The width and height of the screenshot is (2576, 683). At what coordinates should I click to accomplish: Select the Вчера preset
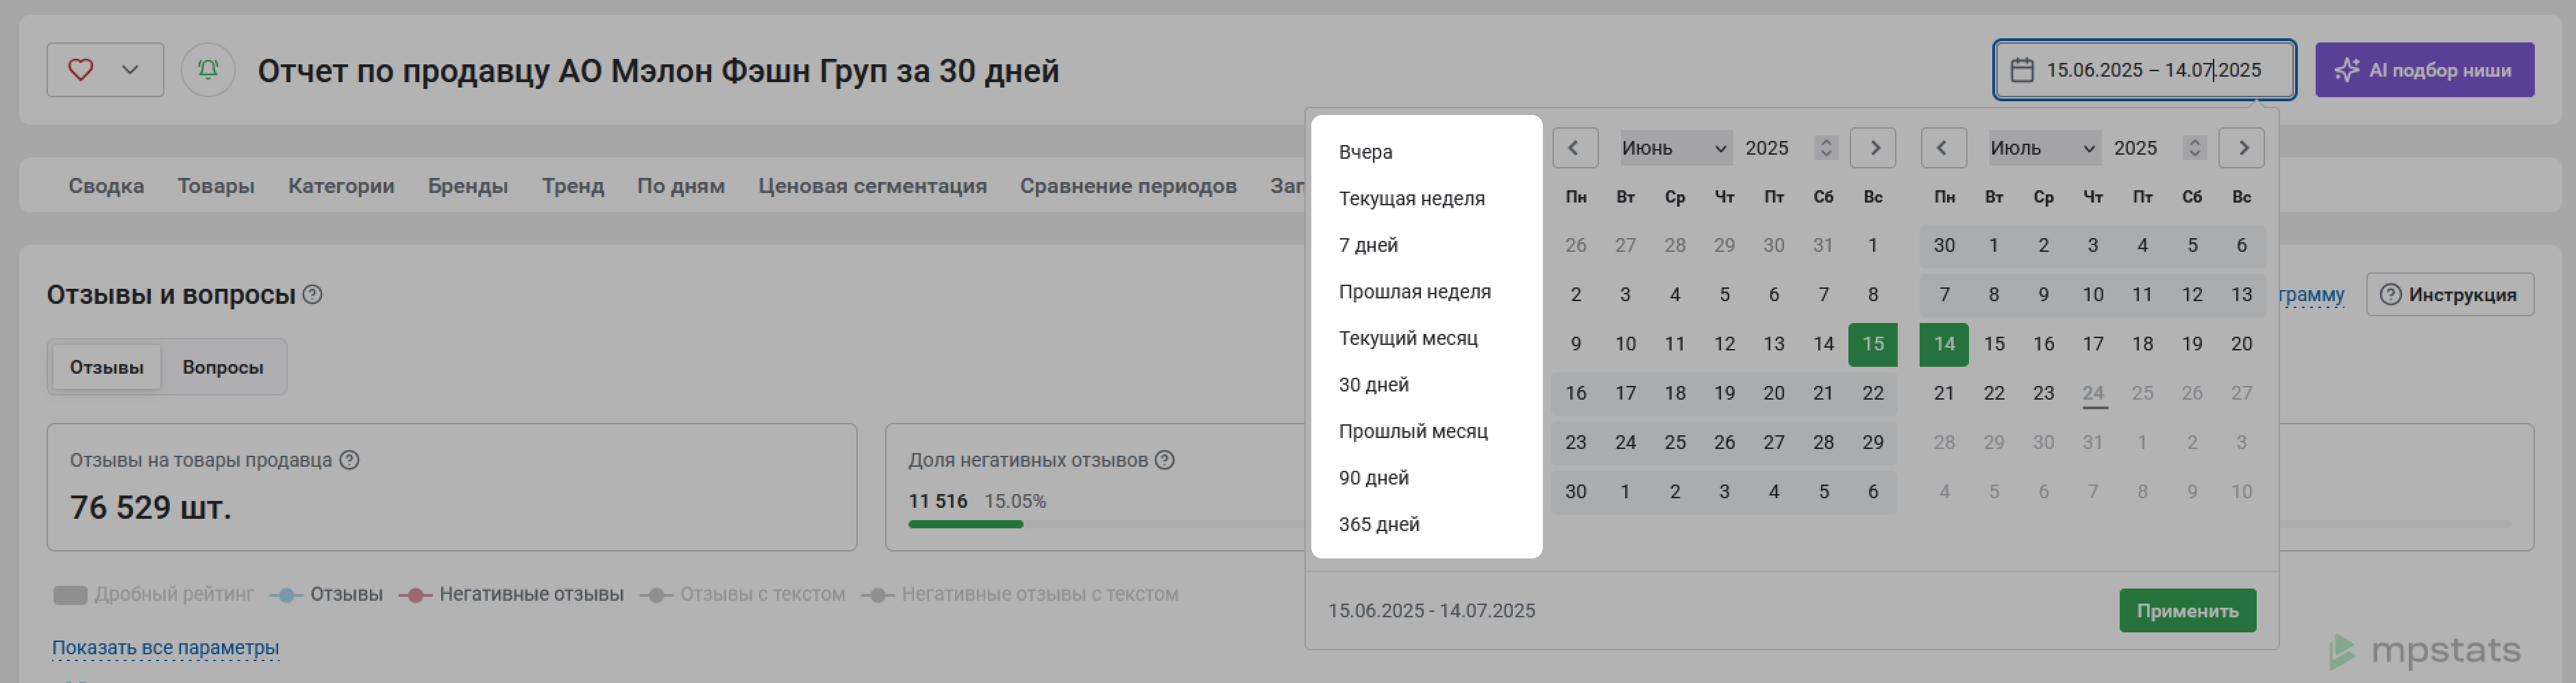(x=1366, y=152)
